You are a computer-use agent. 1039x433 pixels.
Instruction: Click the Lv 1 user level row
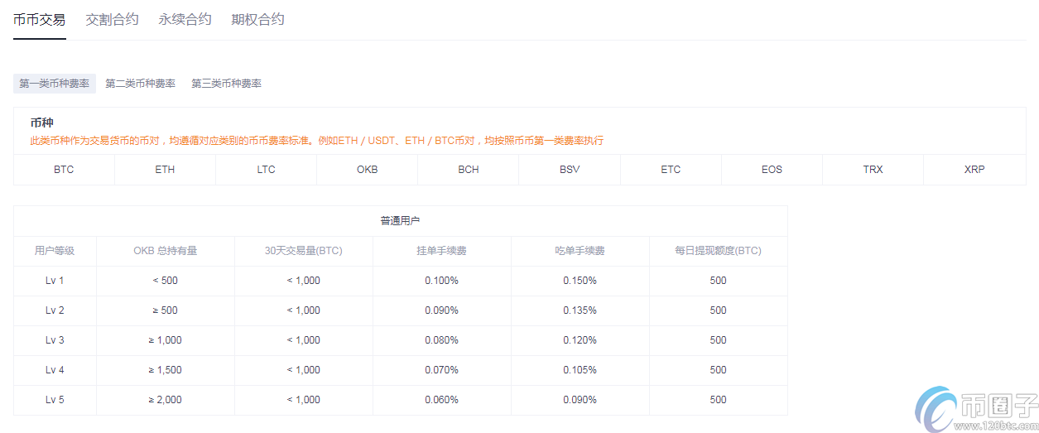pyautogui.click(x=55, y=281)
